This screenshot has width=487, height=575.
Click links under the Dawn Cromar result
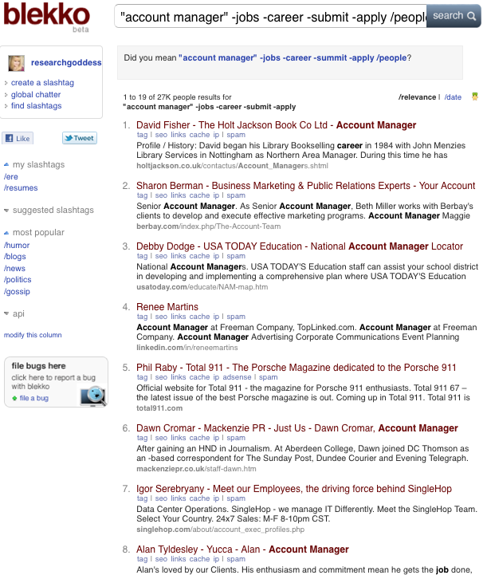click(178, 438)
